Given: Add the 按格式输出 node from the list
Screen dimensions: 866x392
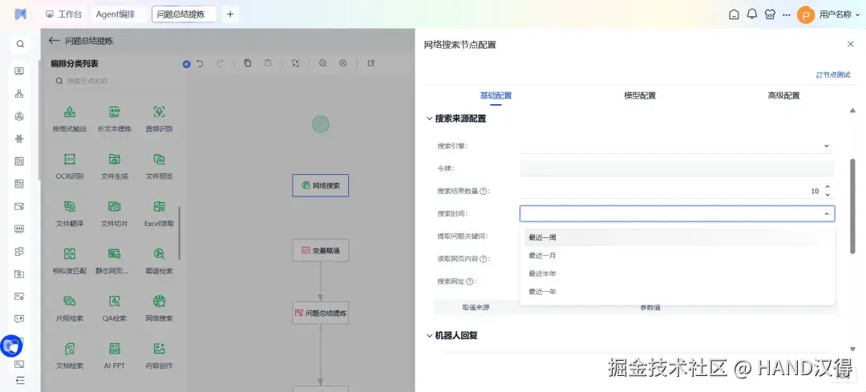Looking at the screenshot, I should pos(70,119).
